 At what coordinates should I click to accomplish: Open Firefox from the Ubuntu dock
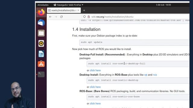pos(41,12)
